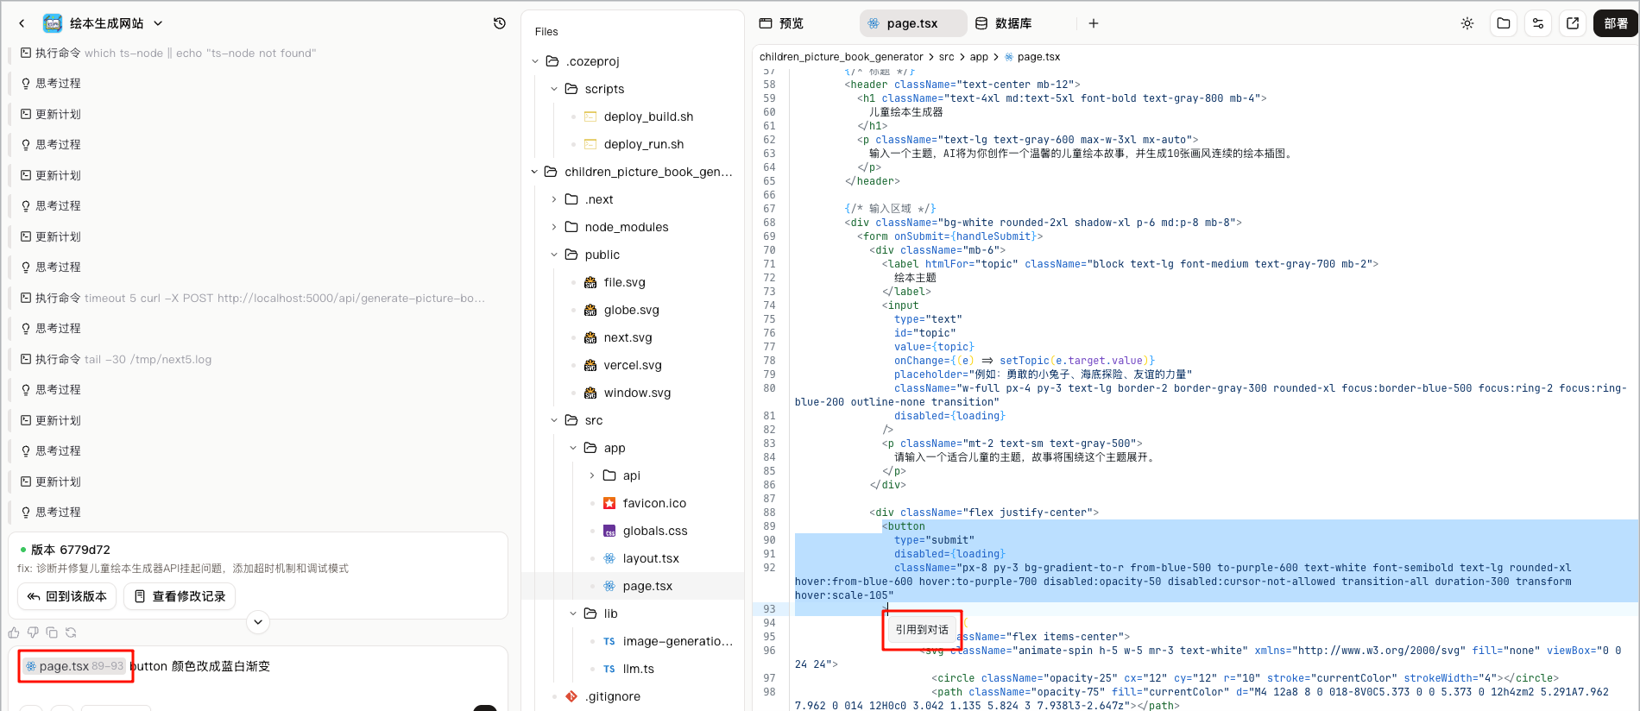This screenshot has width=1640, height=711.
Task: Switch to the 预览 tab
Action: [x=782, y=23]
